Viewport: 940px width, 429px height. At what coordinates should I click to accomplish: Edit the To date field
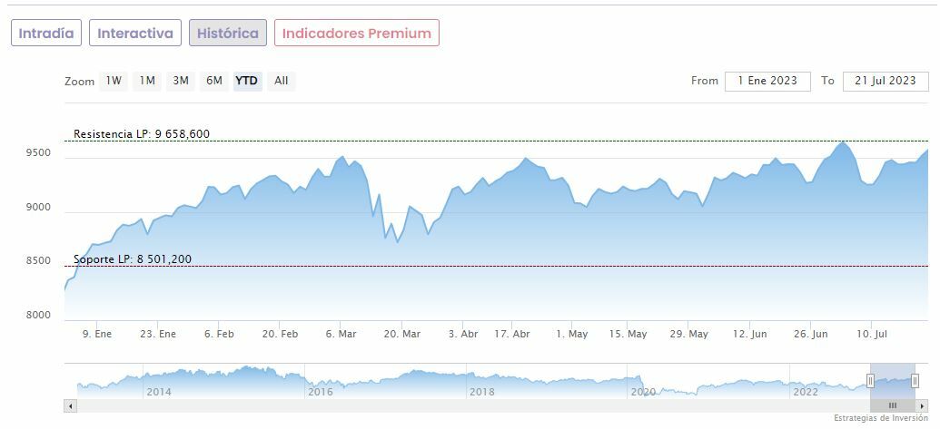pyautogui.click(x=886, y=81)
